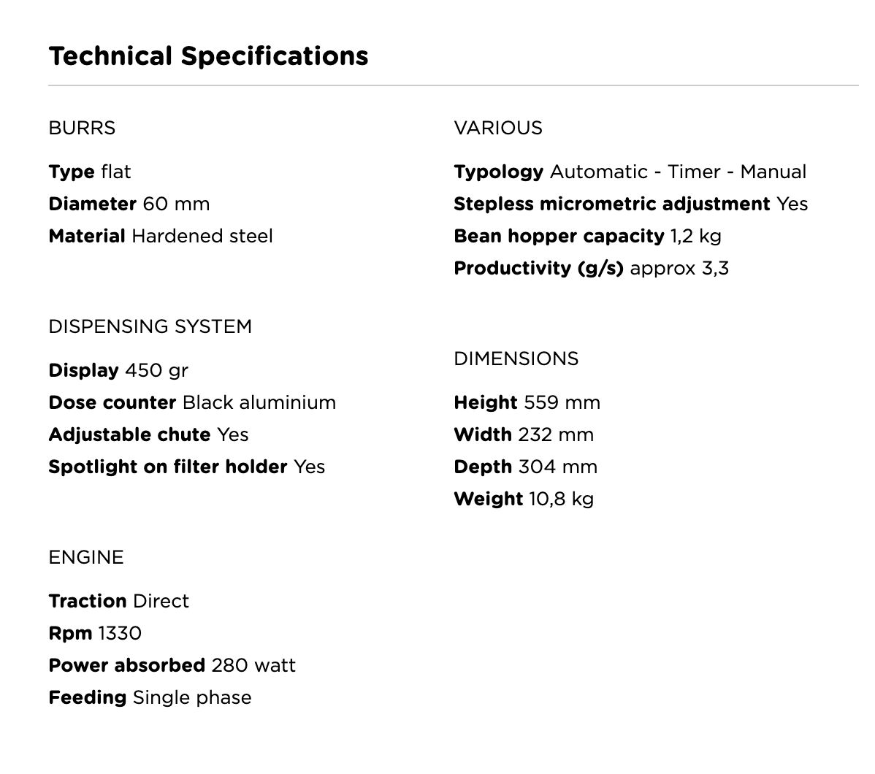Select Dose counter Black aluminium entry
The image size is (875, 774).
coord(192,402)
